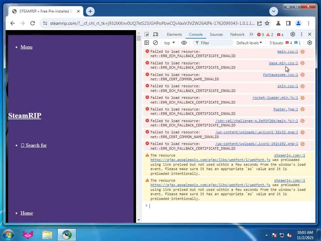The width and height of the screenshot is (321, 241).
Task: Show hidden system tray icons
Action: [x=266, y=235]
